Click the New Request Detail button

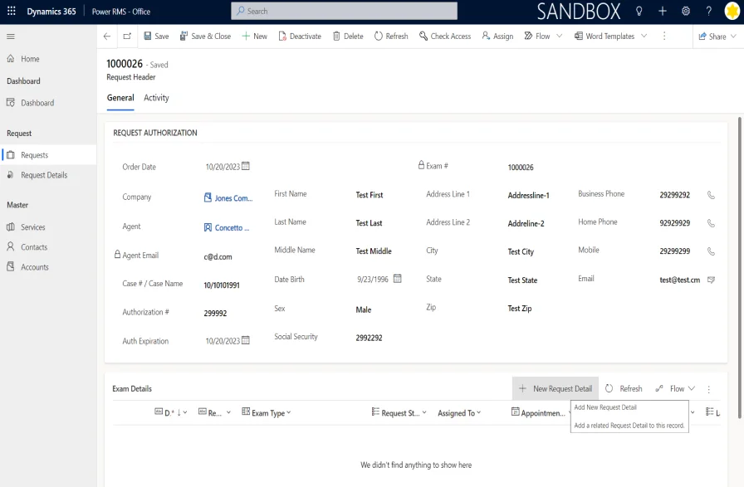(556, 388)
